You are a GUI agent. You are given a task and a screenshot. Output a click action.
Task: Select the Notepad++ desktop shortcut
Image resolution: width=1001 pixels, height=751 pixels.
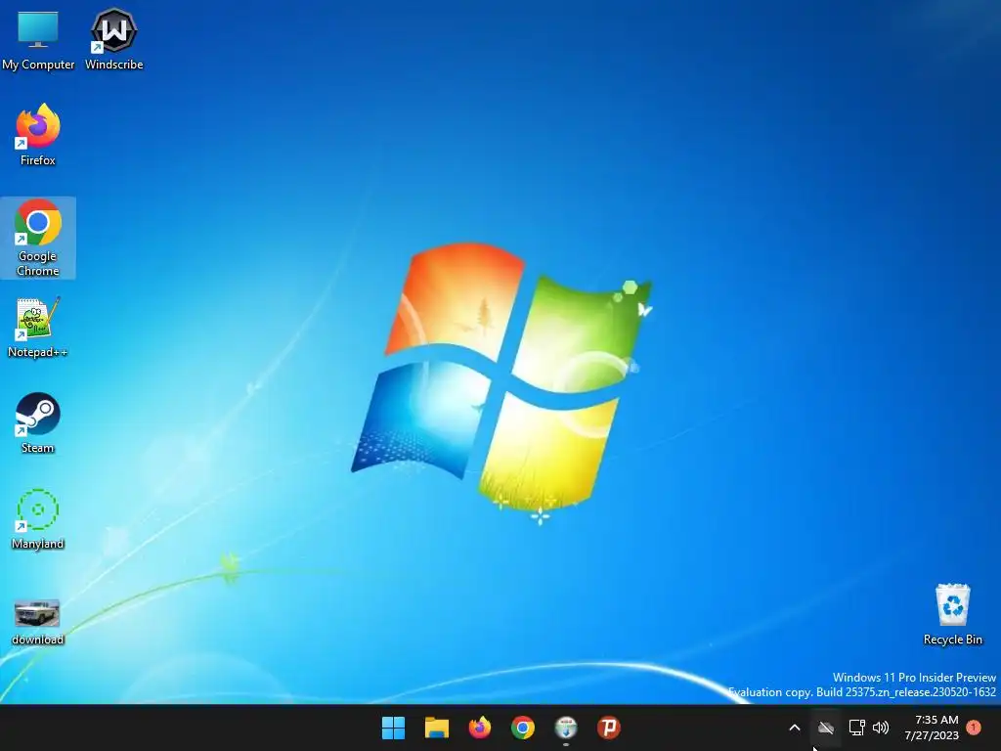38,328
